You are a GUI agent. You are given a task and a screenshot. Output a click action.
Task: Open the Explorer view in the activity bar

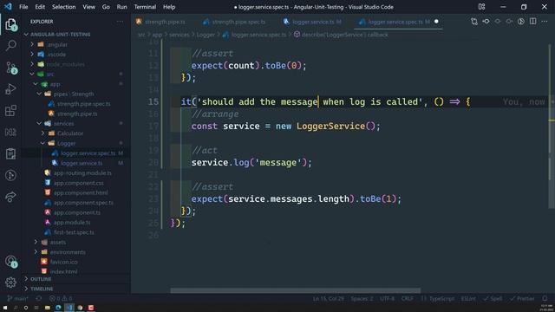10,24
